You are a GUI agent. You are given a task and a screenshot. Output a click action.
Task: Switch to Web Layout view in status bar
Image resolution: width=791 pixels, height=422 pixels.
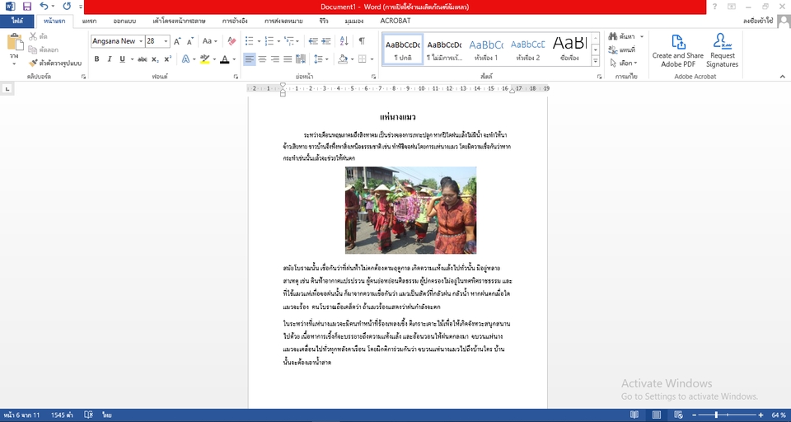(x=678, y=415)
